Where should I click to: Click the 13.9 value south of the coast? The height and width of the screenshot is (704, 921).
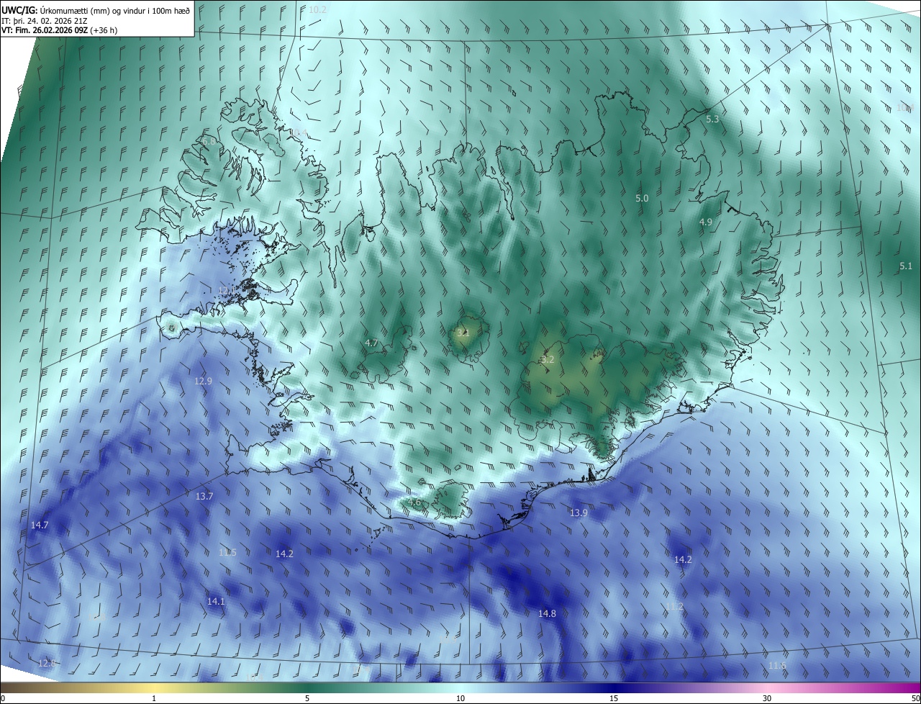(579, 513)
